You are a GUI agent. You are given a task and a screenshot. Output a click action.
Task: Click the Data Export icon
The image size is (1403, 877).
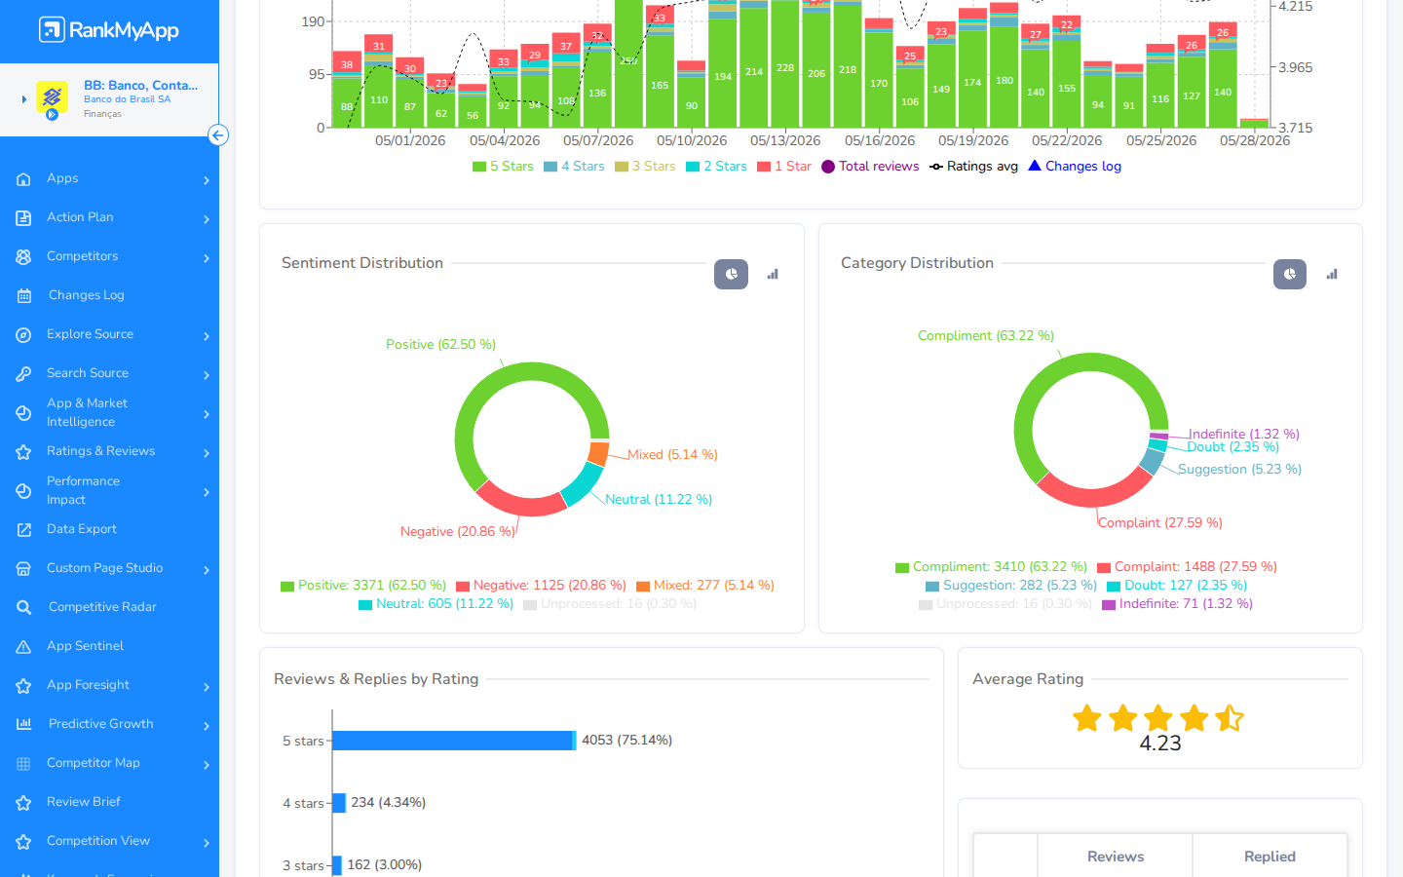[x=23, y=530]
